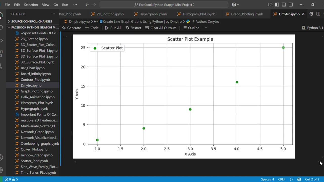Open the Search view in activity bar
Image resolution: width=324 pixels, height=182 pixels.
[x=1, y=27]
